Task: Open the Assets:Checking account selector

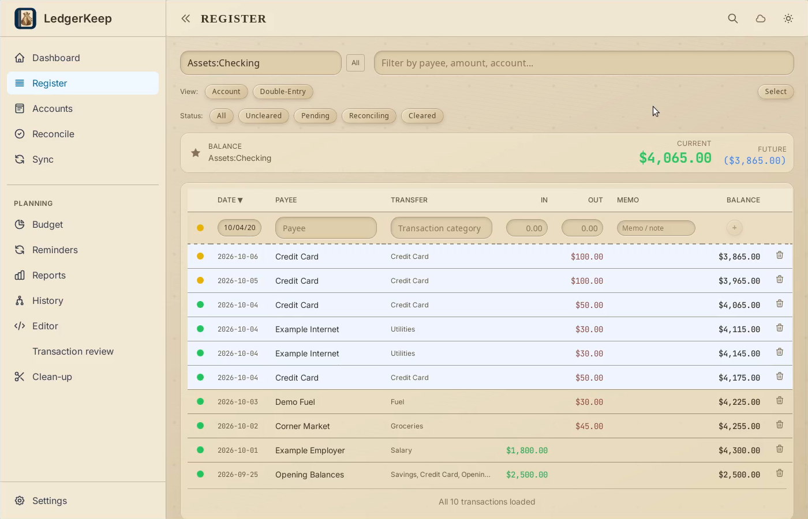Action: pos(261,63)
